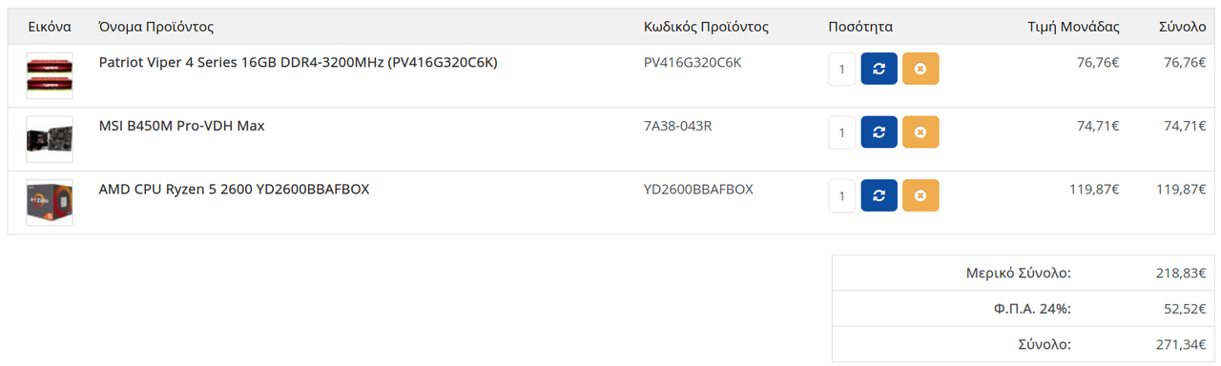Open the AMD CPU Ryzen 5 2600 link
The width and height of the screenshot is (1221, 366).
click(234, 189)
